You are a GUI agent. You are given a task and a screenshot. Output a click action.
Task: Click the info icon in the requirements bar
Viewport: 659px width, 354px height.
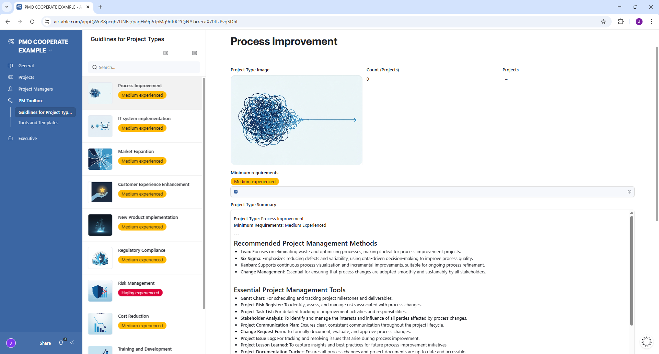[629, 192]
